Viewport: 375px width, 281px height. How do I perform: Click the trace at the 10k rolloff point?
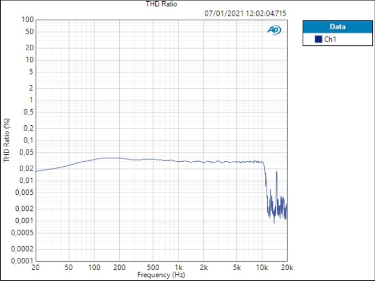tap(263, 162)
